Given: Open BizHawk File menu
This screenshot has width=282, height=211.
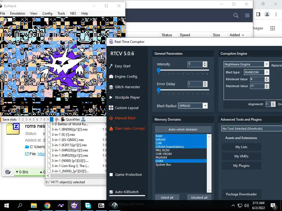Looking at the screenshot, I should coord(2,13).
